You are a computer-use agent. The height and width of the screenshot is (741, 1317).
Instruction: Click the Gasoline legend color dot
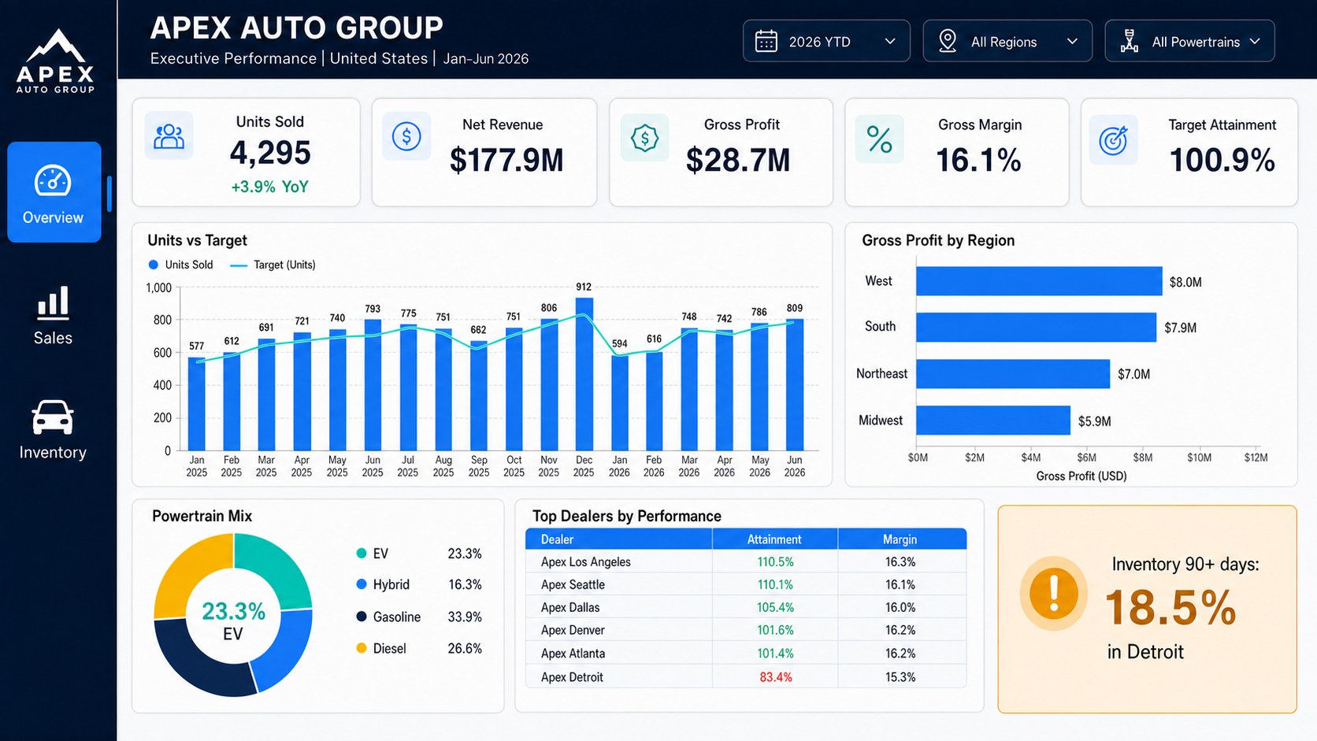click(x=362, y=617)
